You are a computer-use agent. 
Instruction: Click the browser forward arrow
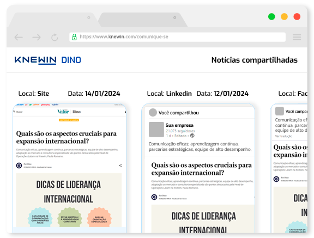coord(37,37)
